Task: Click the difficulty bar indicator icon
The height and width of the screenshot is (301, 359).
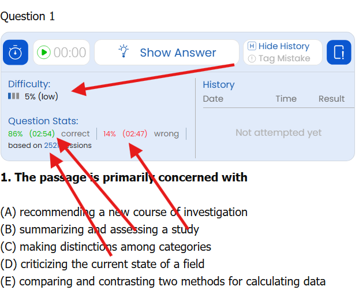Action: click(x=14, y=96)
